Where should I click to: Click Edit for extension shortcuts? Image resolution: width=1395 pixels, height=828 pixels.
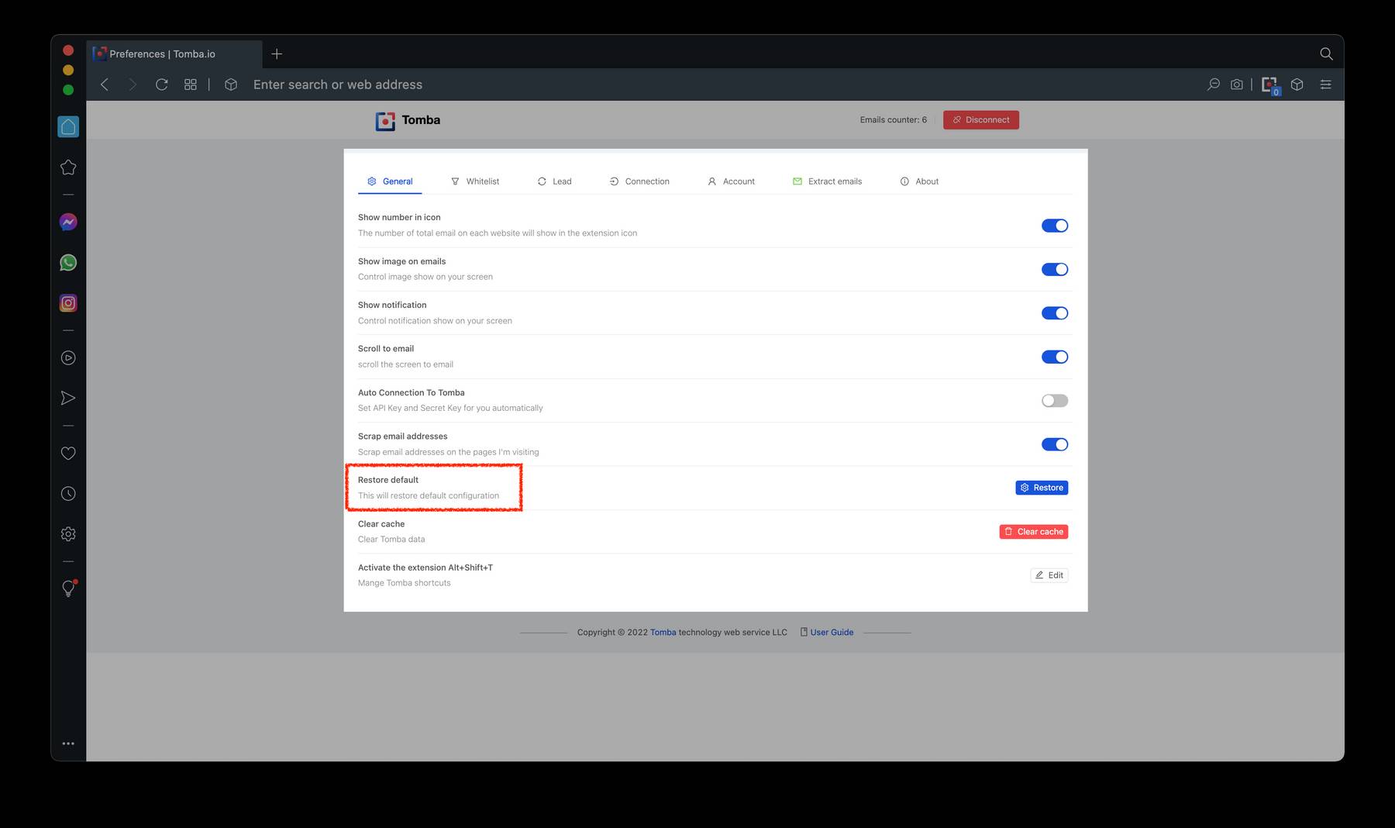pos(1049,575)
